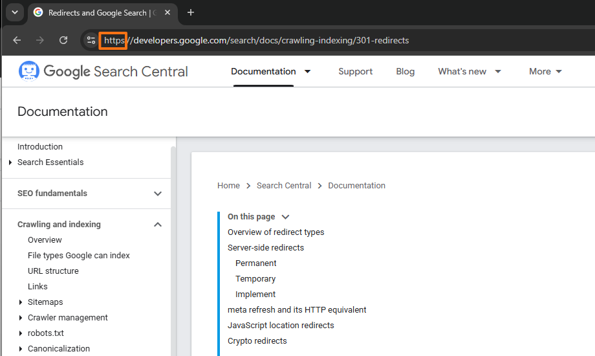Open Crawler management in the sidebar
Viewport: 595px width, 356px height.
(67, 318)
